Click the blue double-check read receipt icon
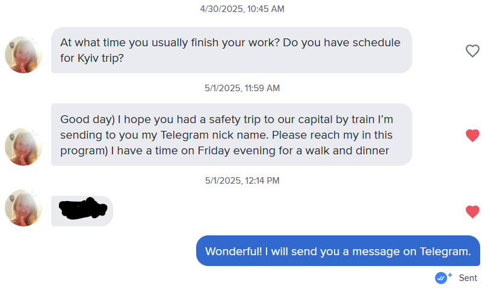The width and height of the screenshot is (491, 293). pyautogui.click(x=441, y=278)
